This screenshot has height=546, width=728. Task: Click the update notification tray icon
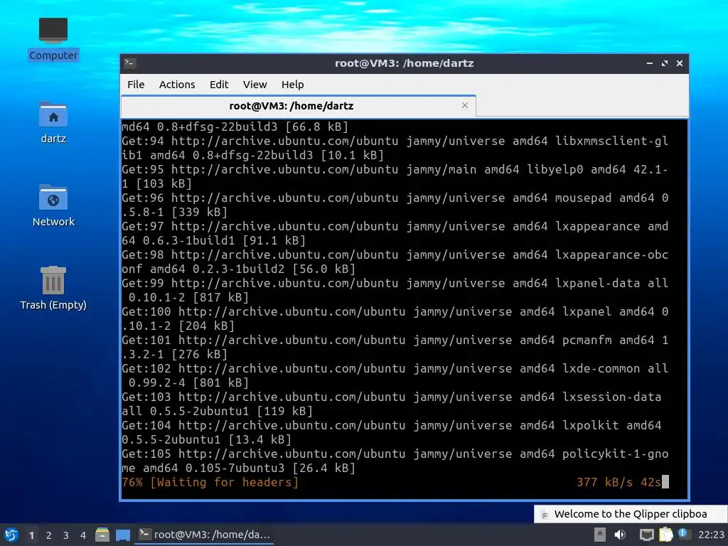click(683, 534)
